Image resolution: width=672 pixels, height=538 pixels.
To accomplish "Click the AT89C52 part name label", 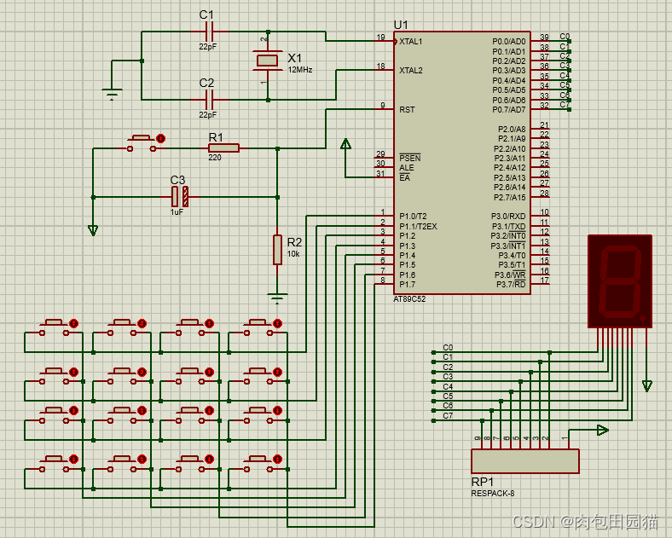I will coord(409,299).
